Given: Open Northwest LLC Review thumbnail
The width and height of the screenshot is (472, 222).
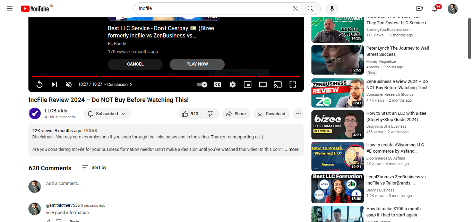Looking at the screenshot, I should 337,30.
